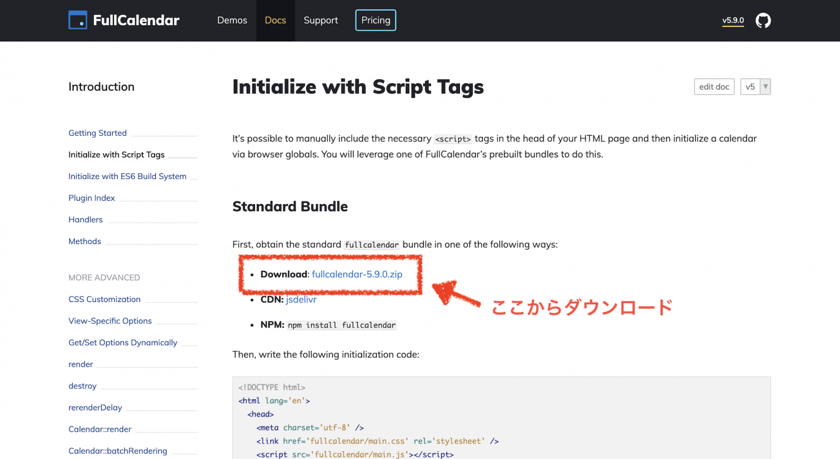Open Initialize with ES6 Build System page
Image resolution: width=840 pixels, height=459 pixels.
pyautogui.click(x=127, y=176)
